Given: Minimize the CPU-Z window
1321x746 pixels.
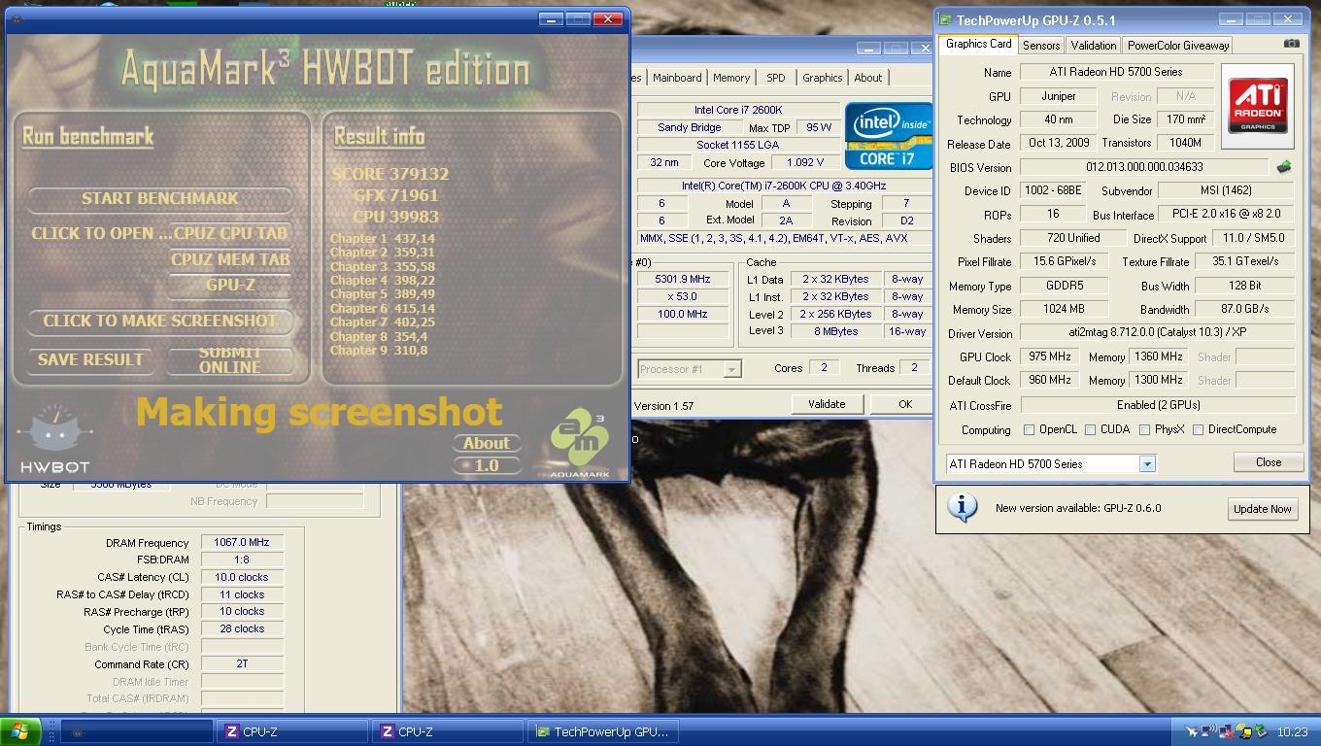Looking at the screenshot, I should (869, 48).
